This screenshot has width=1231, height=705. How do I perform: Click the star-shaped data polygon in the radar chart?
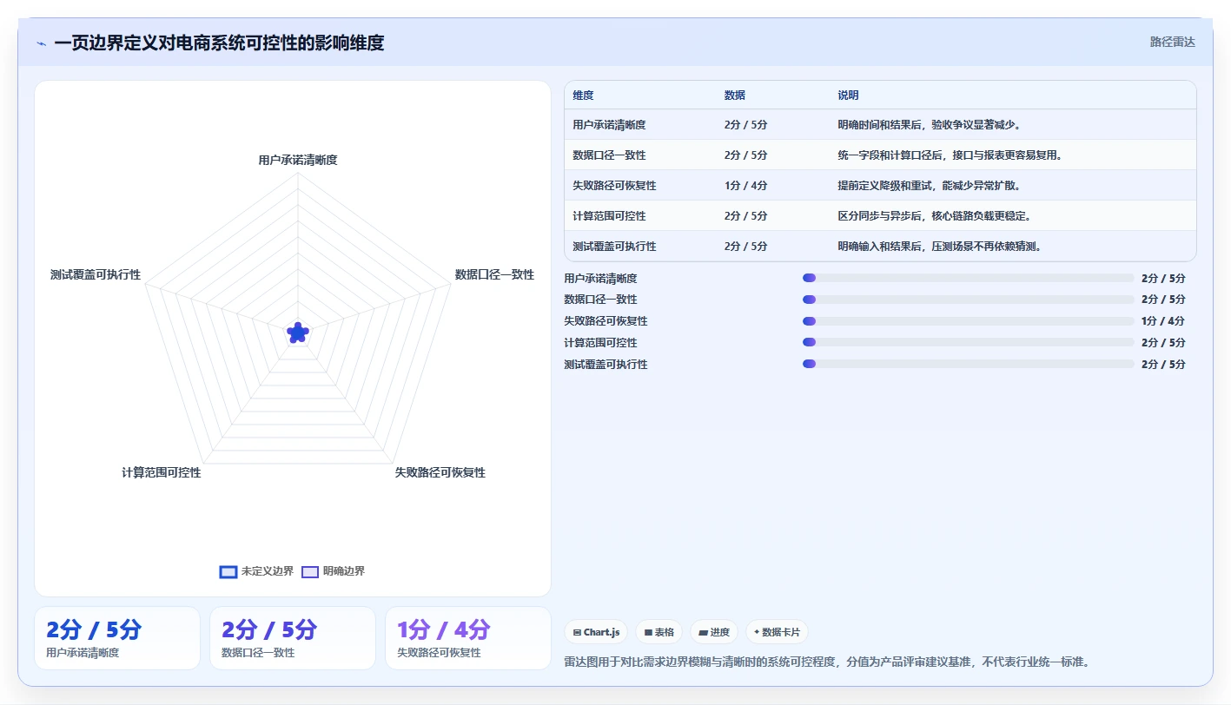[x=297, y=333]
